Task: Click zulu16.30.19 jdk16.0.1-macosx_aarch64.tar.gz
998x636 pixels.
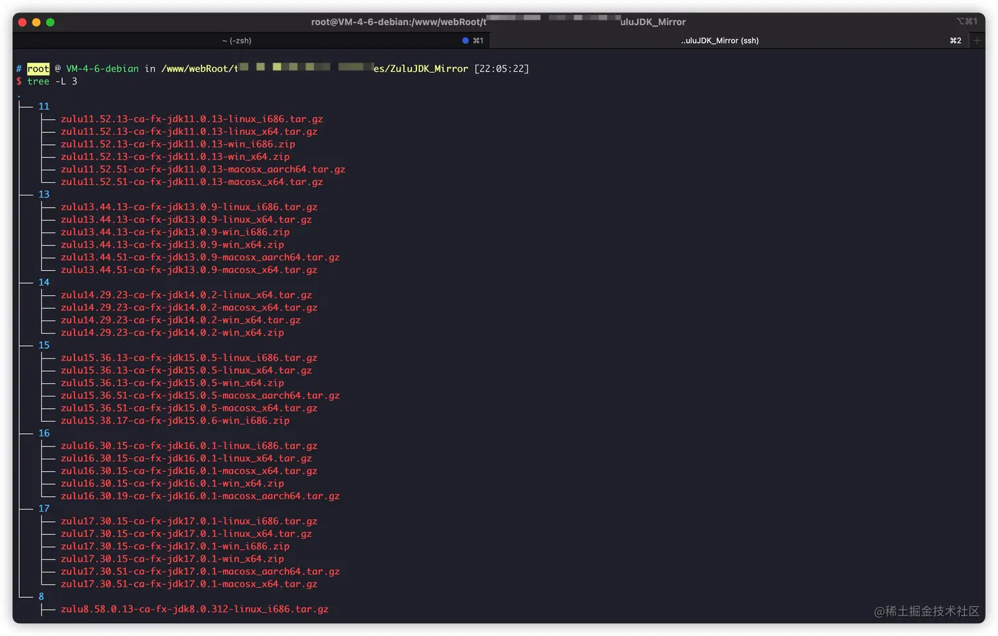Action: click(200, 496)
